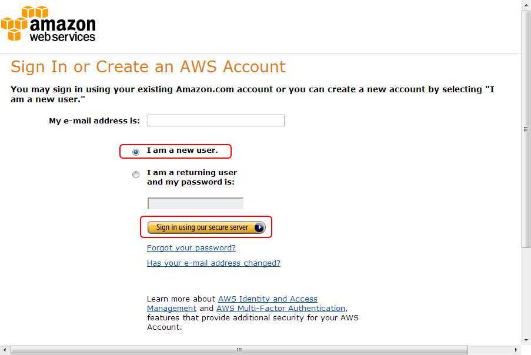Click the e-mail address input field
The image size is (531, 355).
click(x=216, y=120)
